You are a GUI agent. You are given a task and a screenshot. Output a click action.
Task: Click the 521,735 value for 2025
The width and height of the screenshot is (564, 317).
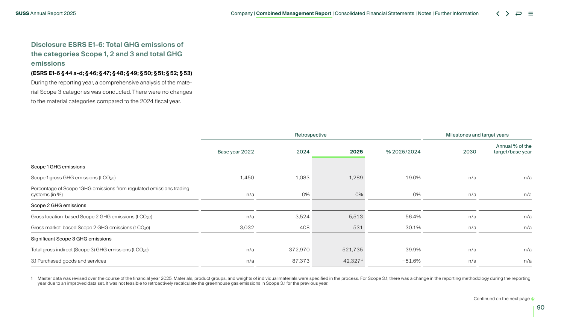[353, 250]
